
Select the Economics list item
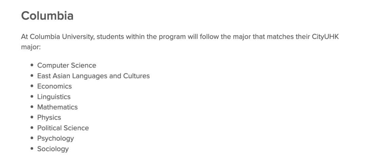point(54,86)
